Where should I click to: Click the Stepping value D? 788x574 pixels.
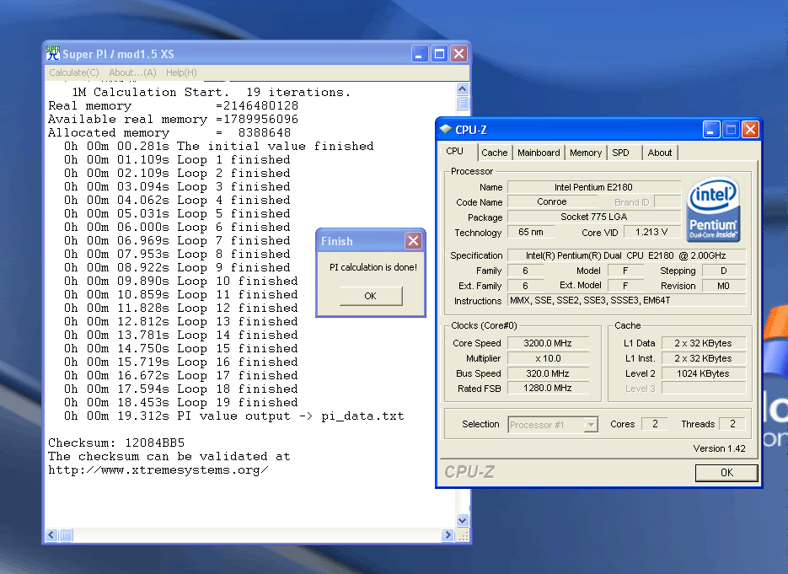pyautogui.click(x=724, y=271)
